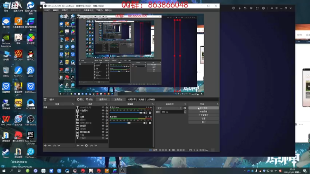Toggle eye icon of the game capture source
Screen dimensions: 310x174
point(103,126)
